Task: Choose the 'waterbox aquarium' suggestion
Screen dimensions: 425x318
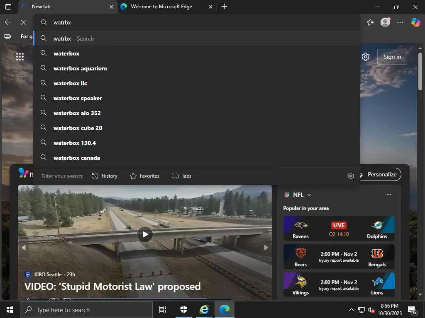Action: click(197, 68)
